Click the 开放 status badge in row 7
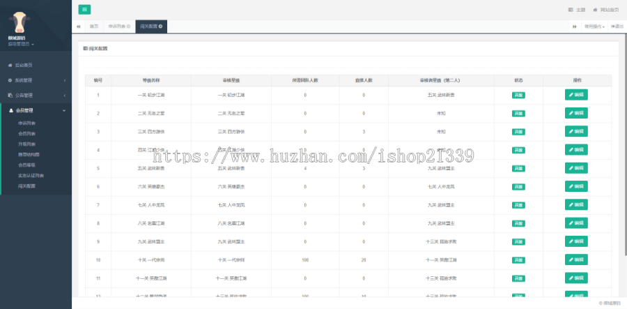This screenshot has height=309, width=627. (518, 205)
